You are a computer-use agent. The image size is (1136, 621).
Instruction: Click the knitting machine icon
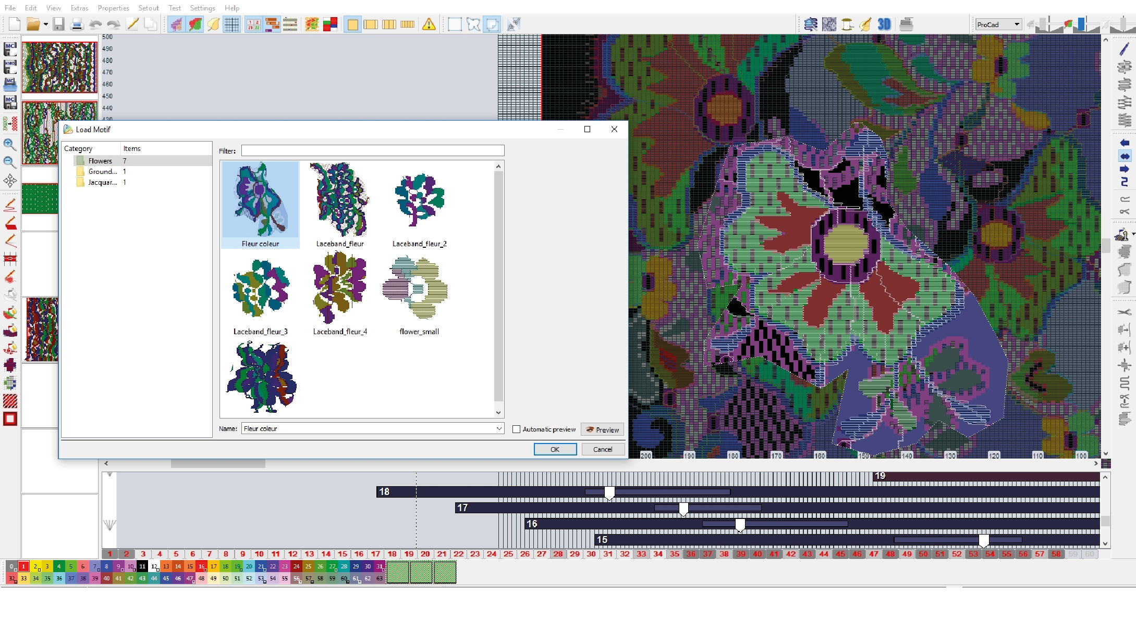click(907, 24)
